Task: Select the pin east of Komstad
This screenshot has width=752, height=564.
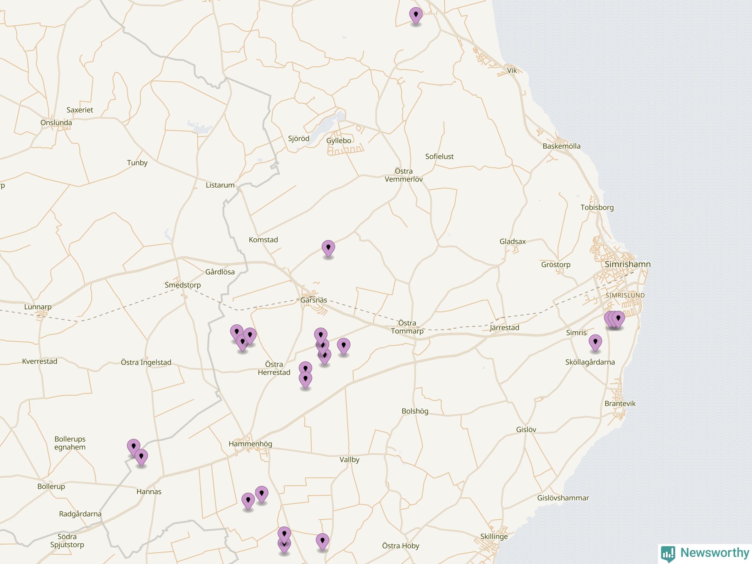Action: click(328, 249)
